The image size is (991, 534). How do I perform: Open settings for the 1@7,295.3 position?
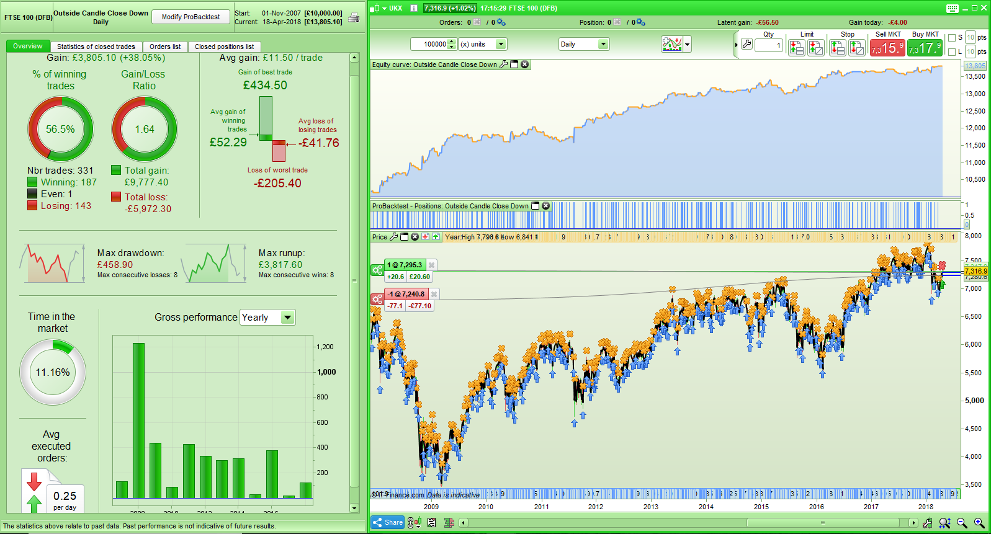(x=377, y=270)
